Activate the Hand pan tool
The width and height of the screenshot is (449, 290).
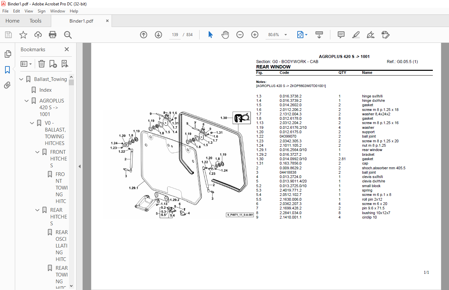click(225, 35)
